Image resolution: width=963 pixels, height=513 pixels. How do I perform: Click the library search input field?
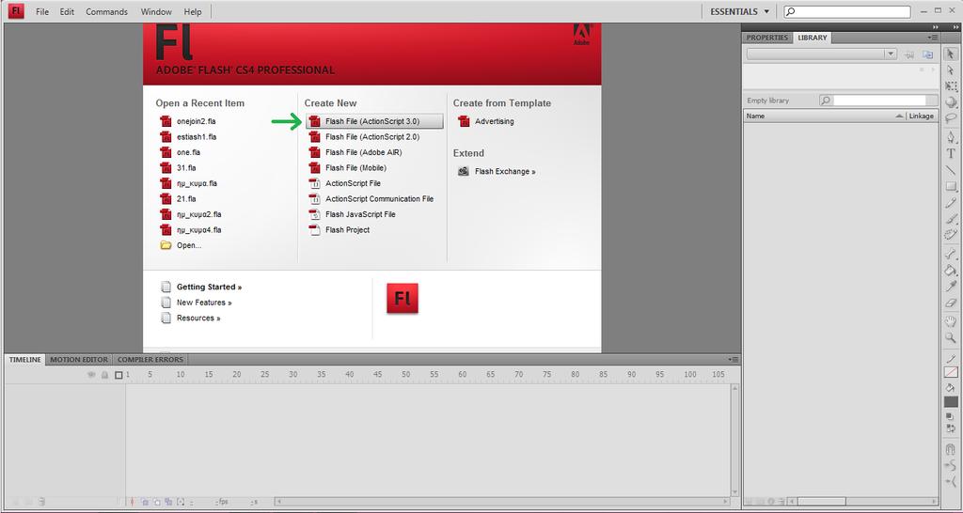879,100
